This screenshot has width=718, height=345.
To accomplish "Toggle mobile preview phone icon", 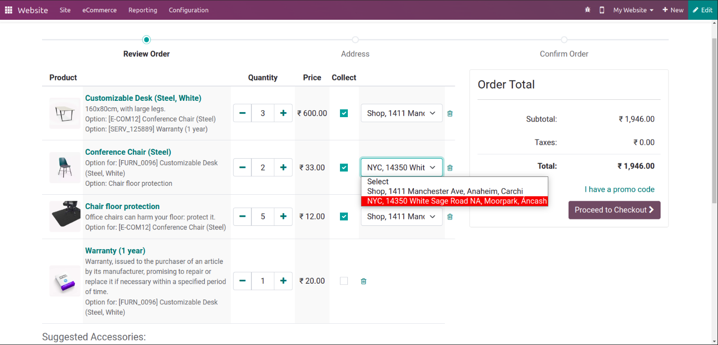I will (602, 10).
